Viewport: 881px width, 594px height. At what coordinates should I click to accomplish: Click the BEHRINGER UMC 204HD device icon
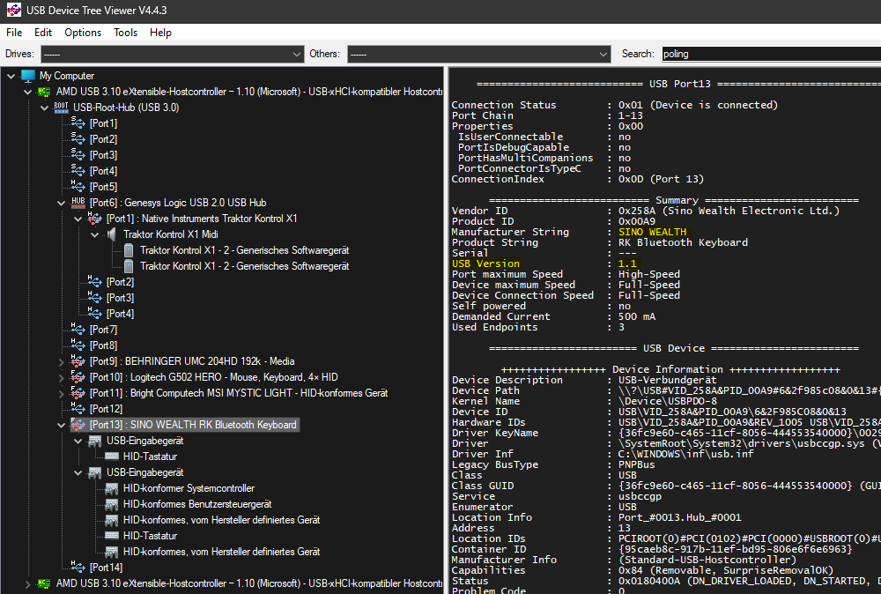(78, 360)
